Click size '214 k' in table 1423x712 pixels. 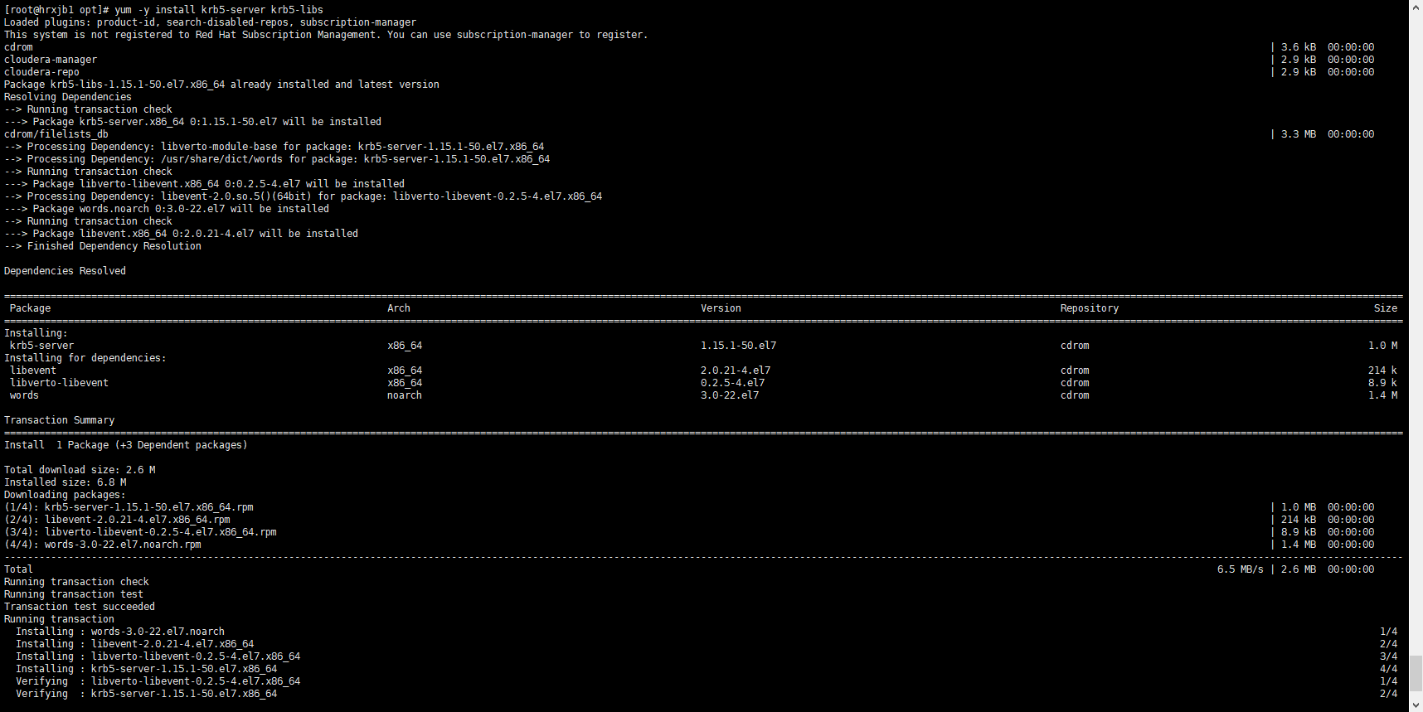coord(1382,371)
